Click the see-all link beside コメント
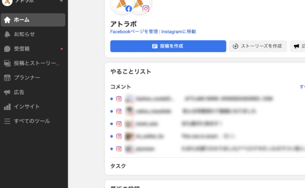Viewport: 305px width, 188px height. (x=302, y=87)
